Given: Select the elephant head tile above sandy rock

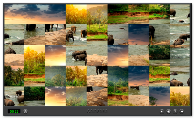Looking at the screenshot, I should 14,55.
